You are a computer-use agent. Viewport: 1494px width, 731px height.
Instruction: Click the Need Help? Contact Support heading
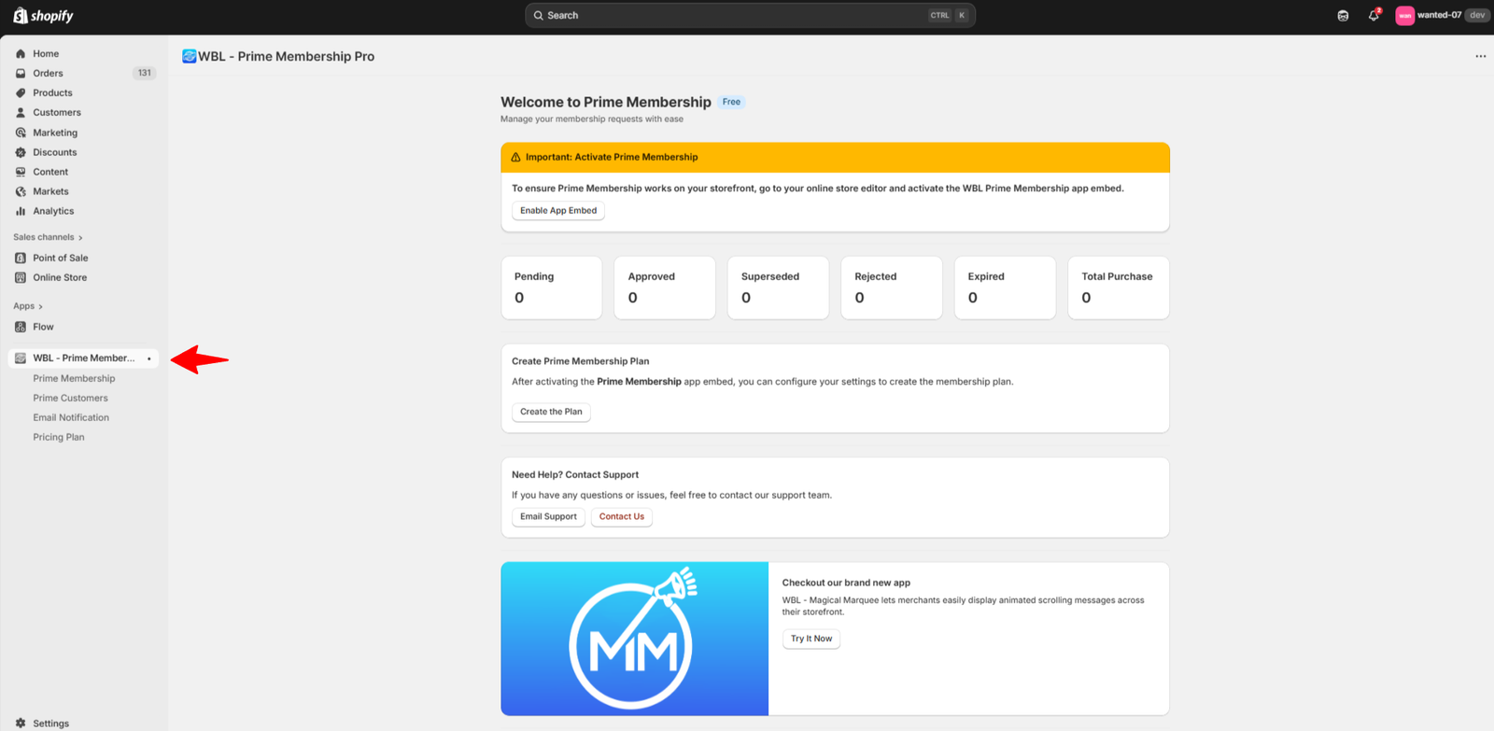575,475
